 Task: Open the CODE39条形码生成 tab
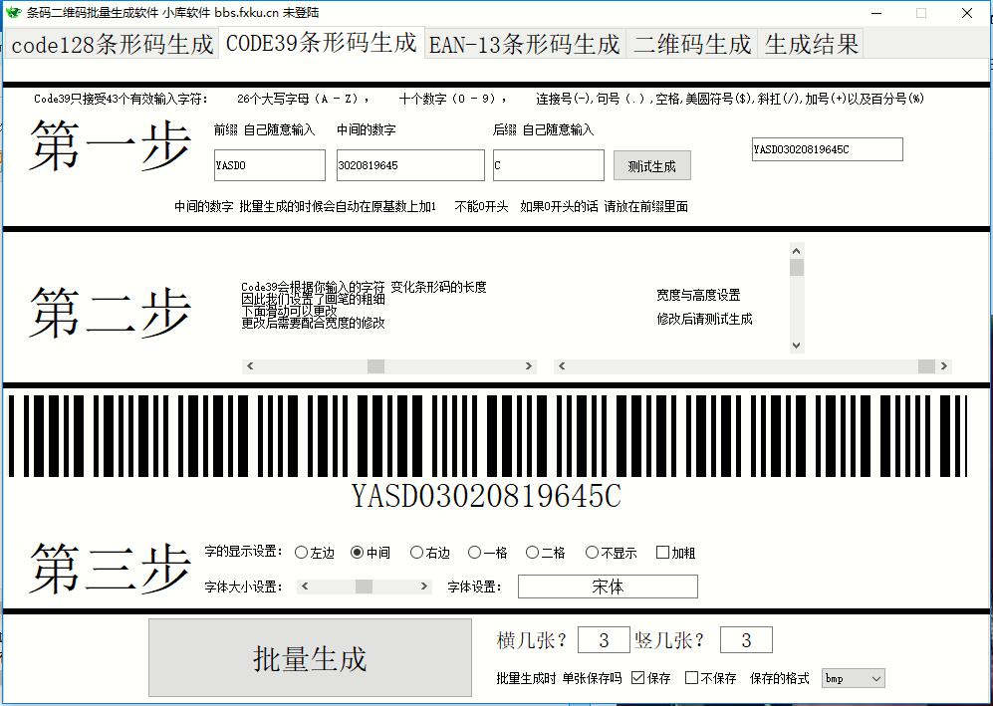pyautogui.click(x=321, y=43)
